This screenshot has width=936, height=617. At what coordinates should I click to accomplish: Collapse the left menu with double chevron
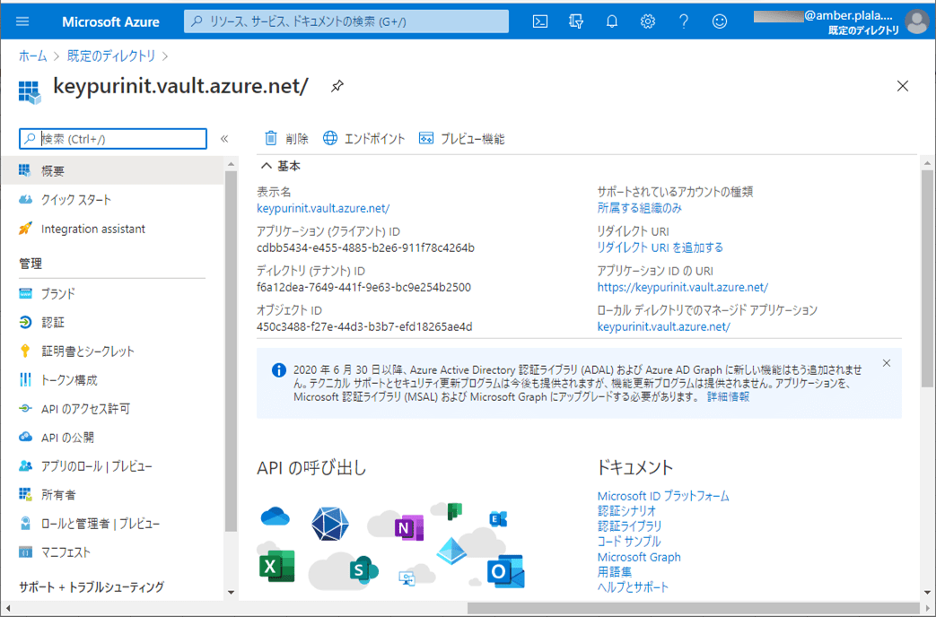point(224,139)
